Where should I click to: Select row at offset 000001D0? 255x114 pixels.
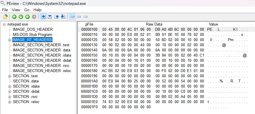pyautogui.click(x=166, y=97)
